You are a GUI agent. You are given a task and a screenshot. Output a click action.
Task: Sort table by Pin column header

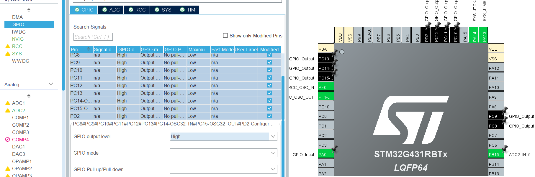[x=81, y=49]
